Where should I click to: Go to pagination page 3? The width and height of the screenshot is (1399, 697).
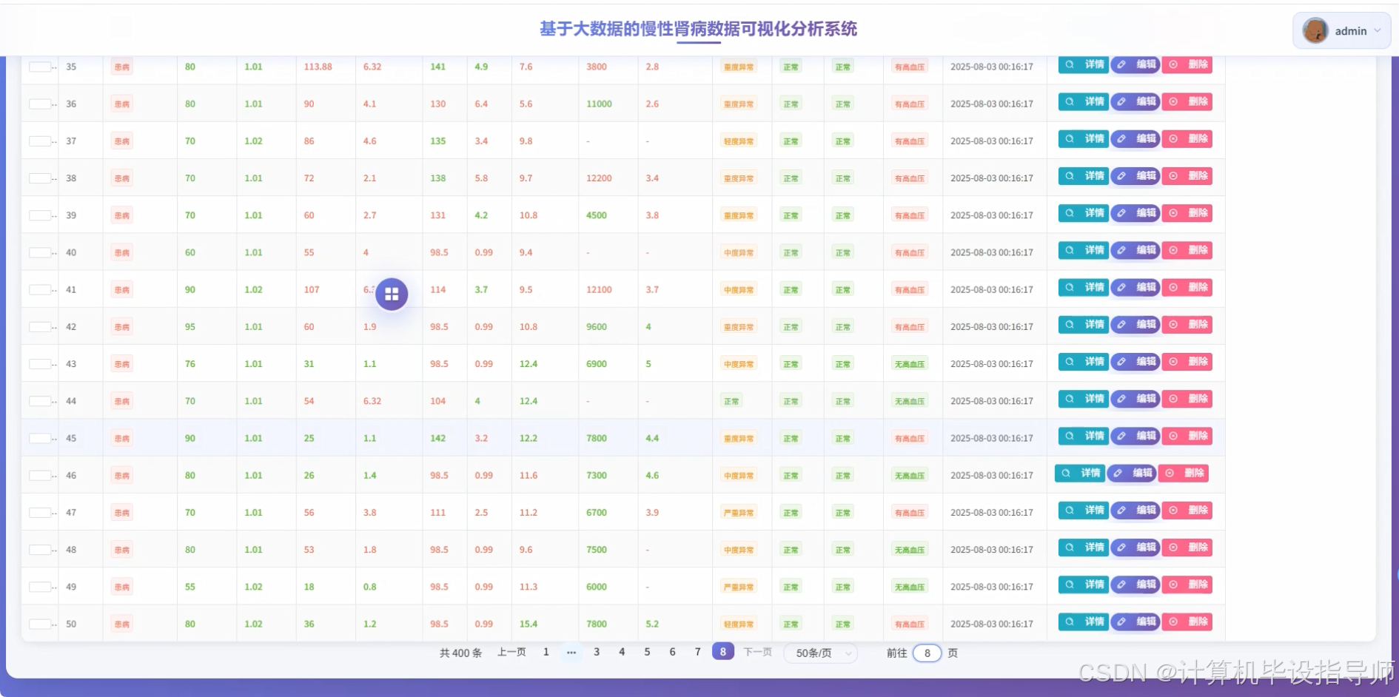[597, 652]
